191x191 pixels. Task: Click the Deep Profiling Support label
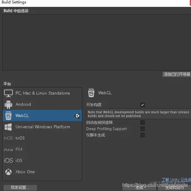(106, 129)
